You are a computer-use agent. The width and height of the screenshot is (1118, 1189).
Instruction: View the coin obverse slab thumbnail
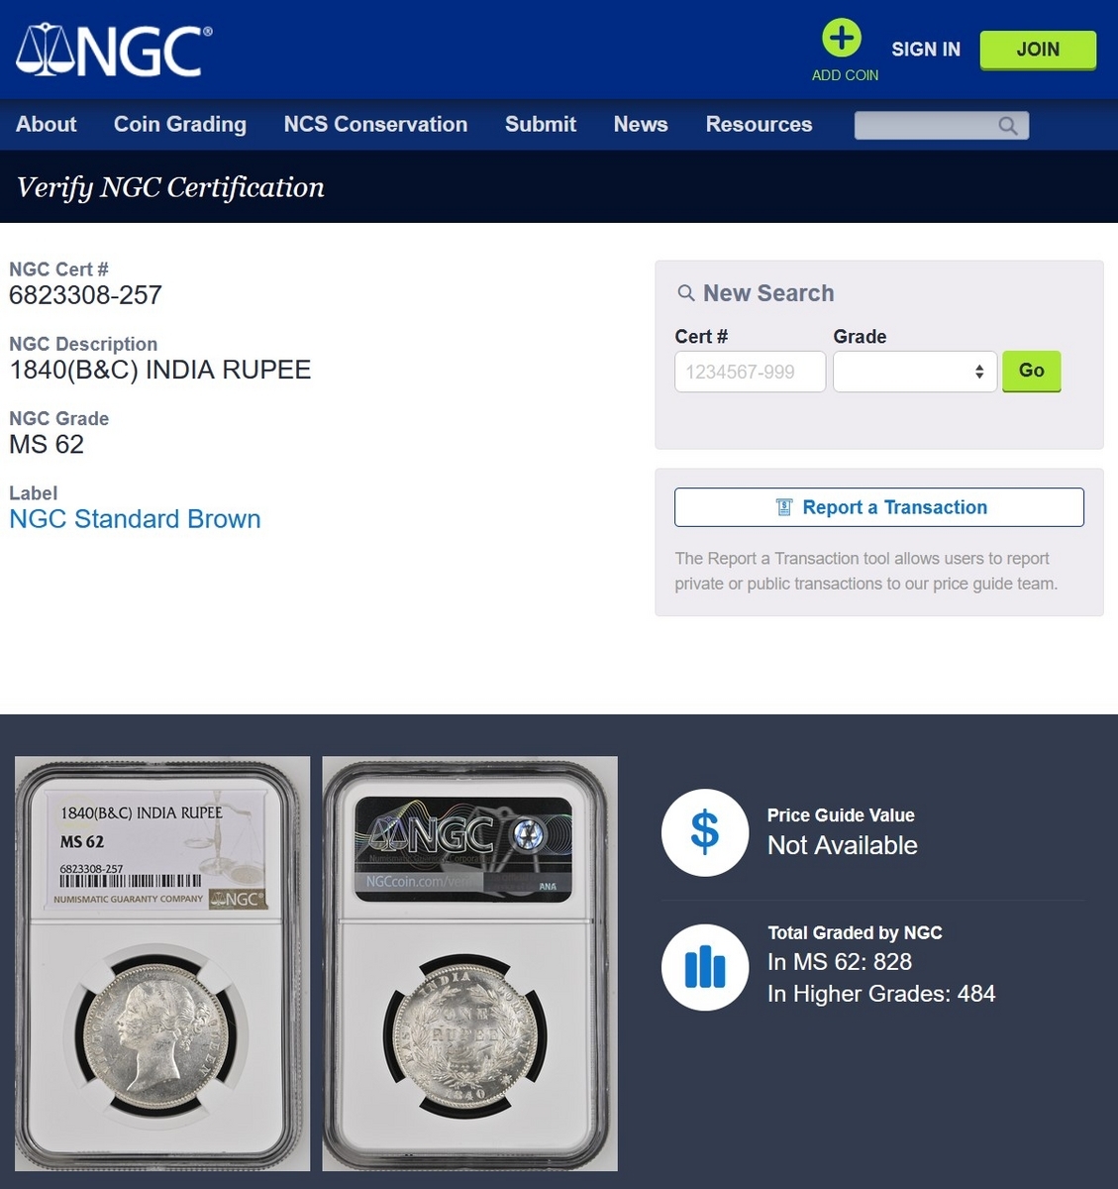point(162,964)
